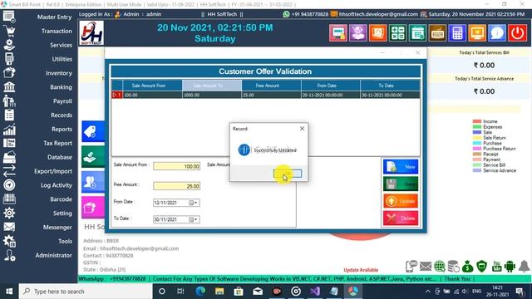Click the Administrator user icon
Viewport: 532px width, 299px height.
pos(9,255)
